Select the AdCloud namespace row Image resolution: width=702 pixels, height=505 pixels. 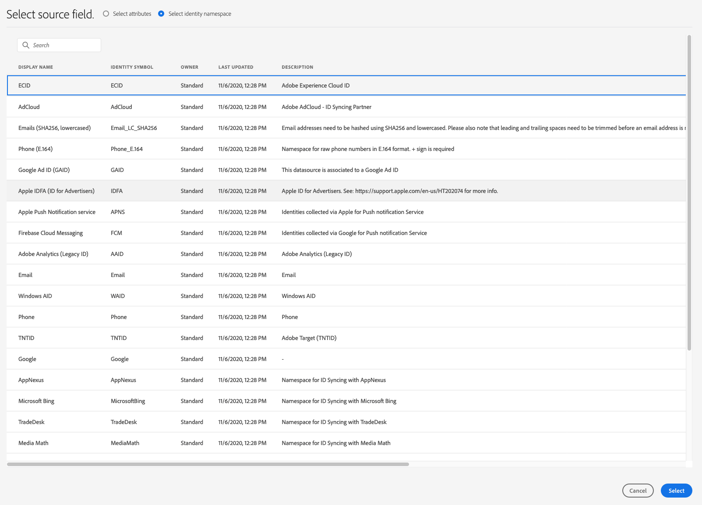click(29, 107)
